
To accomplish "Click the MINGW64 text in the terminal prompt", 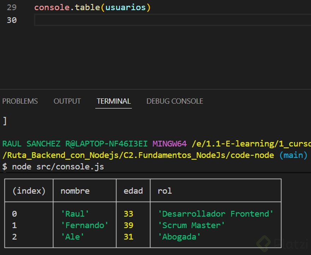I will coord(169,144).
